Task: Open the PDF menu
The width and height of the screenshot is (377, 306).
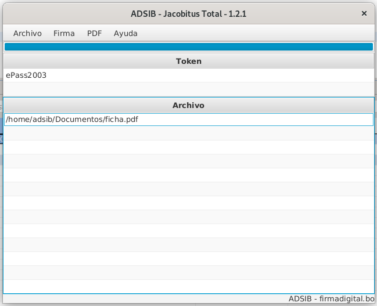Action: tap(94, 33)
